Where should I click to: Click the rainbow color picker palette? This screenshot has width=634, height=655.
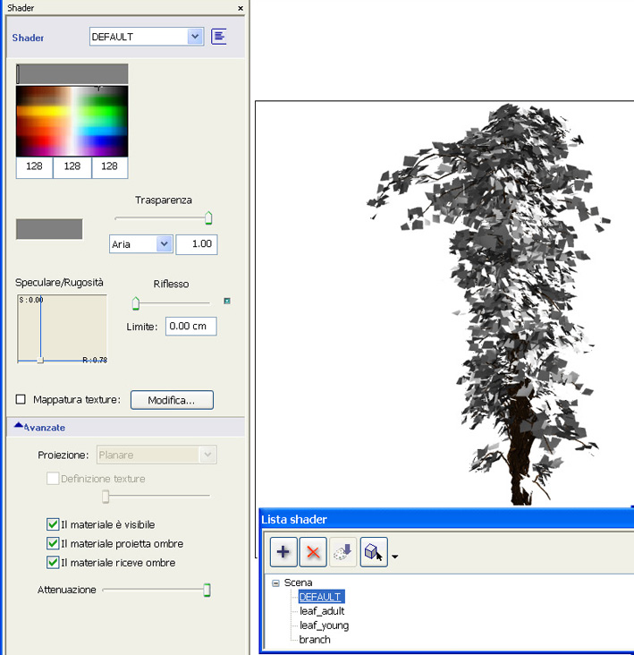tap(72, 122)
